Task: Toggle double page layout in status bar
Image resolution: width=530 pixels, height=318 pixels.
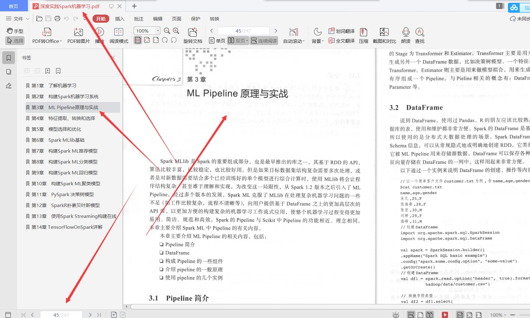Action: tap(429, 315)
